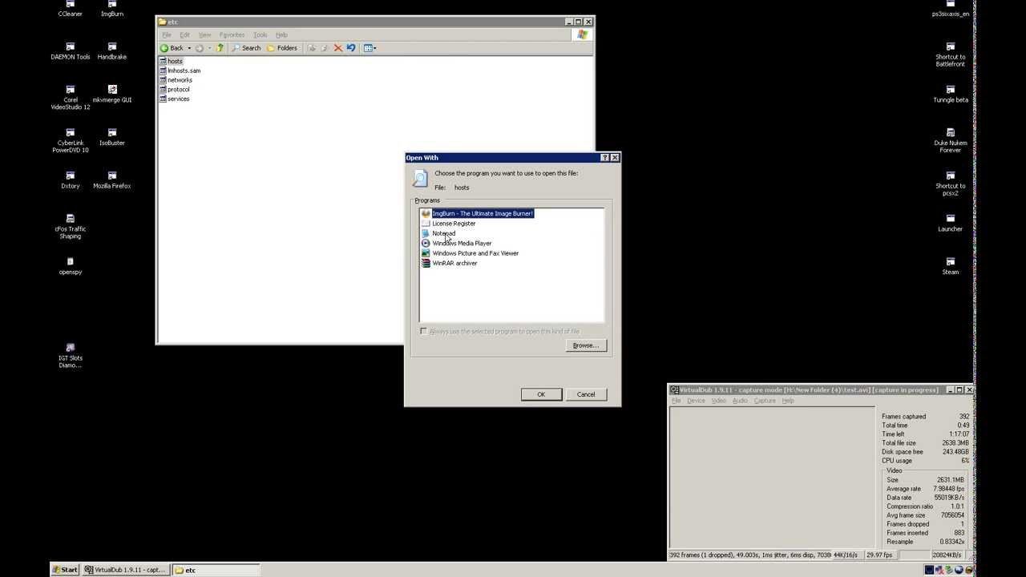
Task: Open the Audio menu in VirtualDub
Action: coord(740,401)
